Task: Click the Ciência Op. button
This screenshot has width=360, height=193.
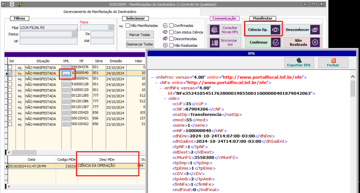Action: coord(263,30)
